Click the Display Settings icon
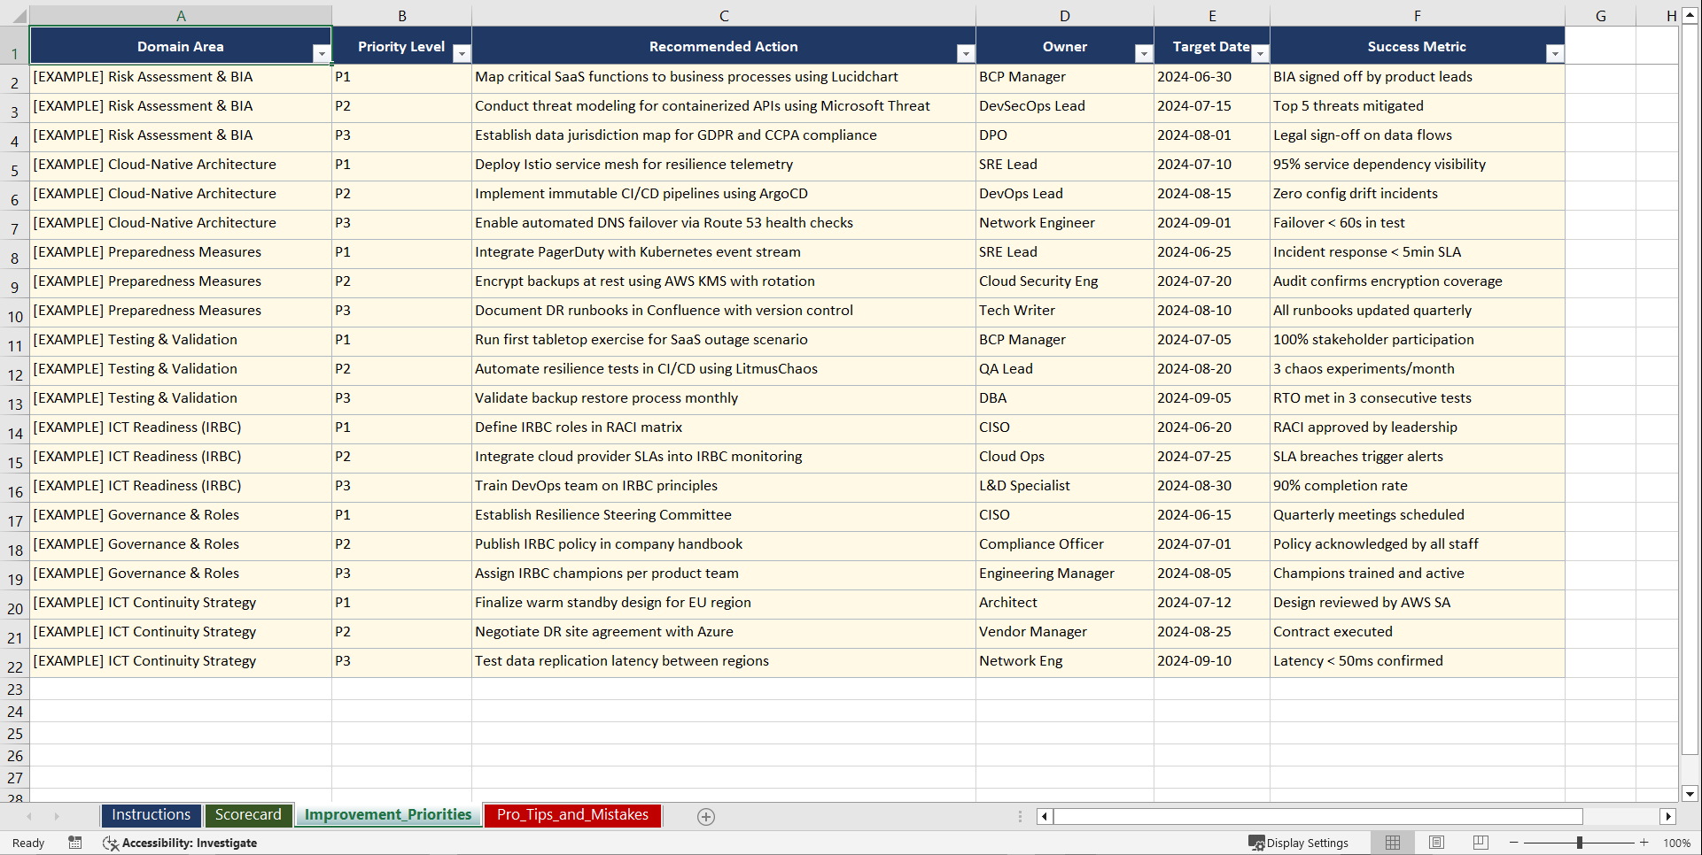 click(1255, 843)
